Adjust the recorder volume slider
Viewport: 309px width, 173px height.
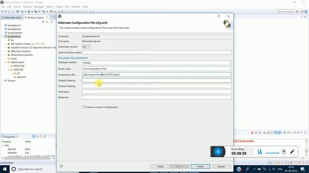coord(272,152)
